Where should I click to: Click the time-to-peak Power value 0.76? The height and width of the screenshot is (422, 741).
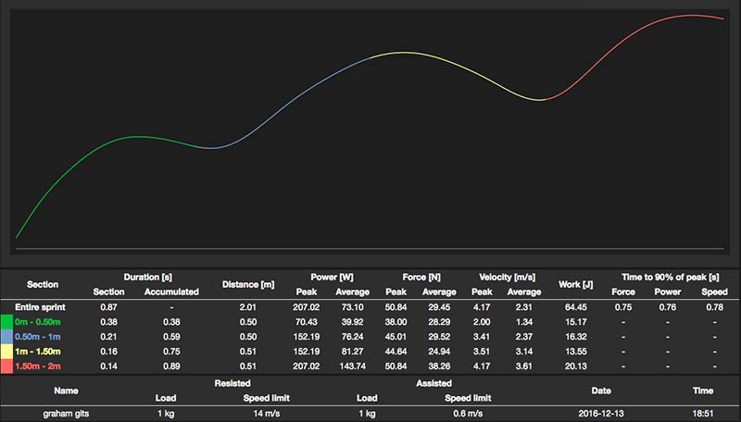[x=668, y=307]
